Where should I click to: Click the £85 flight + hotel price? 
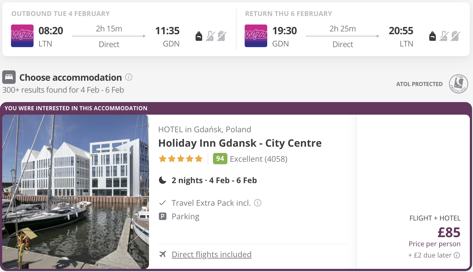pos(449,232)
